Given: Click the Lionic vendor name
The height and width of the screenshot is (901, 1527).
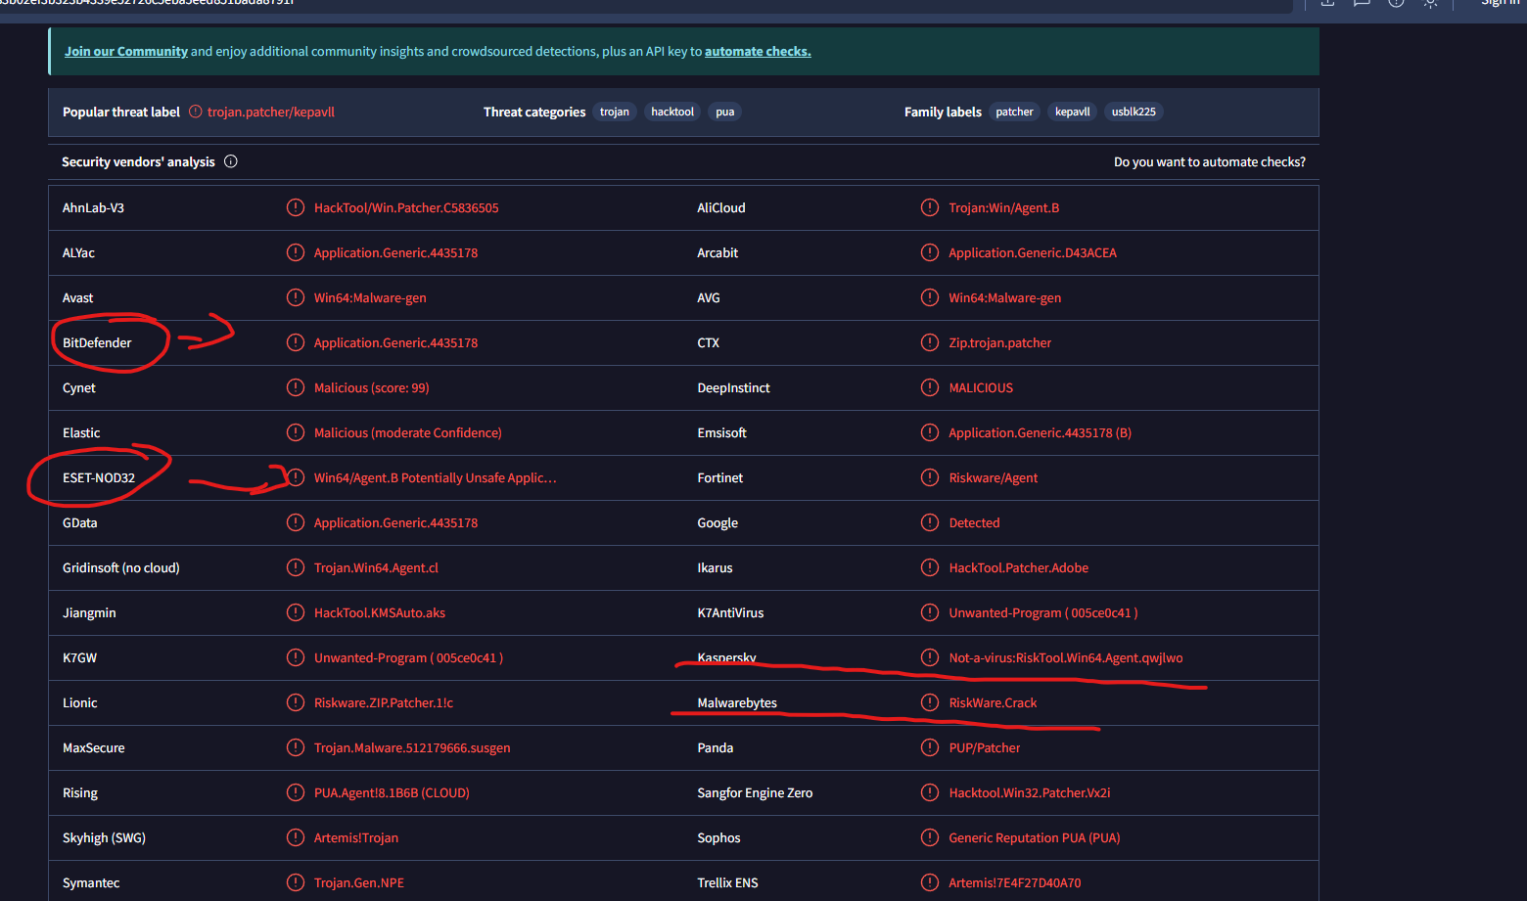Looking at the screenshot, I should [x=80, y=702].
